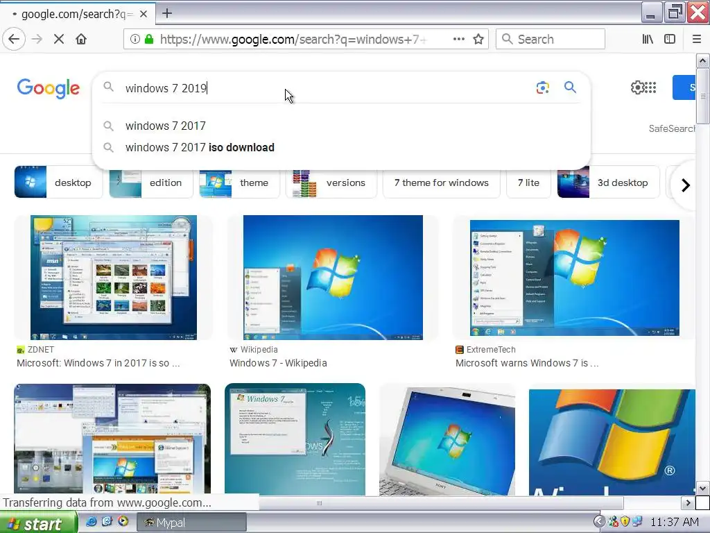This screenshot has width=710, height=533.
Task: Expand hidden system tray icons arrow
Action: (x=599, y=522)
